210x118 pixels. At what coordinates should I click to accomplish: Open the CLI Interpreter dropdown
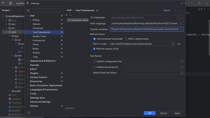(x=177, y=17)
